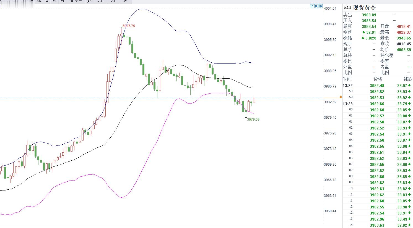This screenshot has width=413, height=228.
Task: Click the 最低 value 3943.65
Action: pos(404,38)
